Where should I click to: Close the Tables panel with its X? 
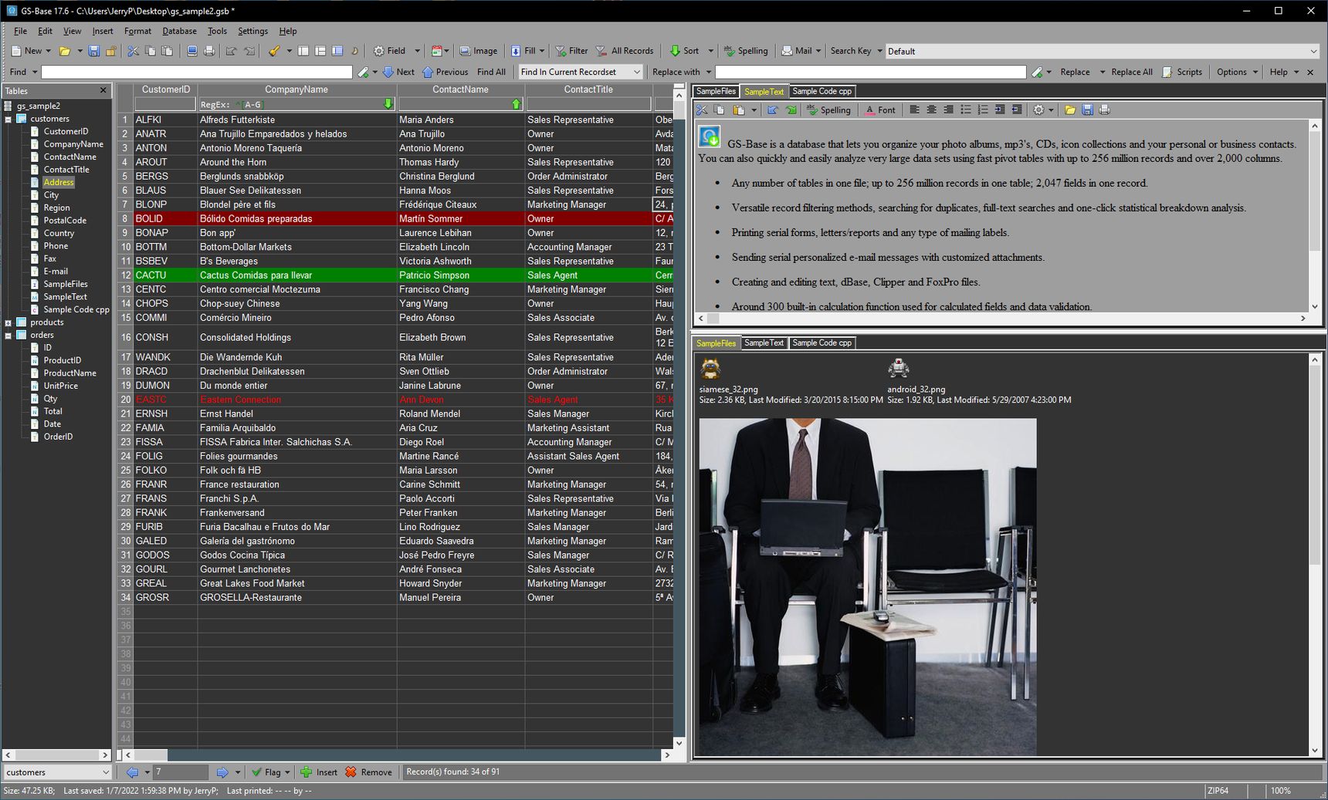103,90
